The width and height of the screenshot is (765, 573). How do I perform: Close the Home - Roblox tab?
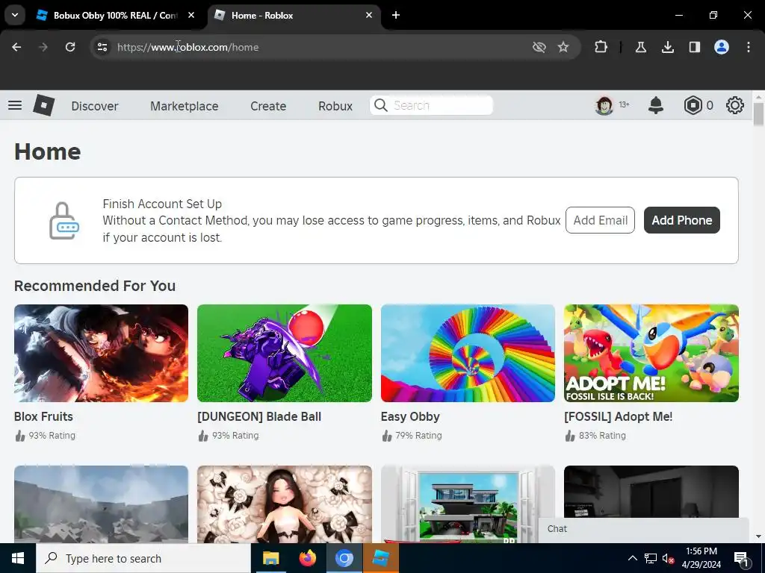coord(369,15)
